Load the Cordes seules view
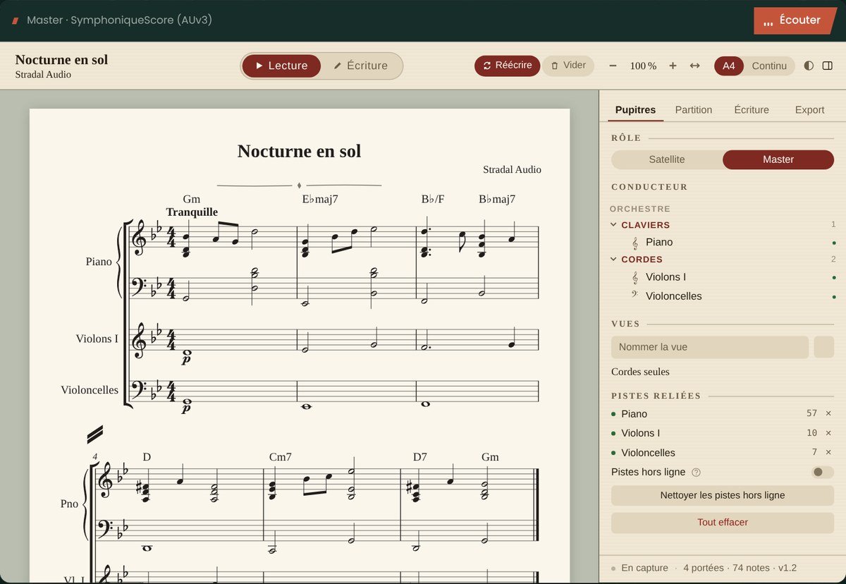 640,372
